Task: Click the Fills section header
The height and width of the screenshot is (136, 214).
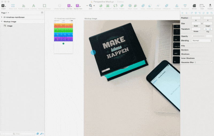Action: pos(183,46)
